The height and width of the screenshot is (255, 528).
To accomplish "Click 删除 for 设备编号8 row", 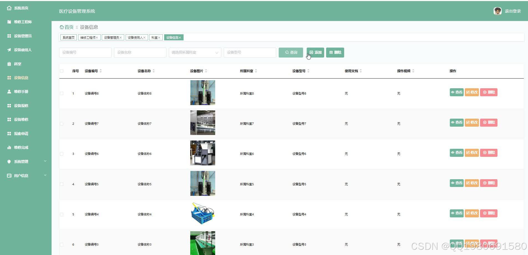I will click(489, 92).
